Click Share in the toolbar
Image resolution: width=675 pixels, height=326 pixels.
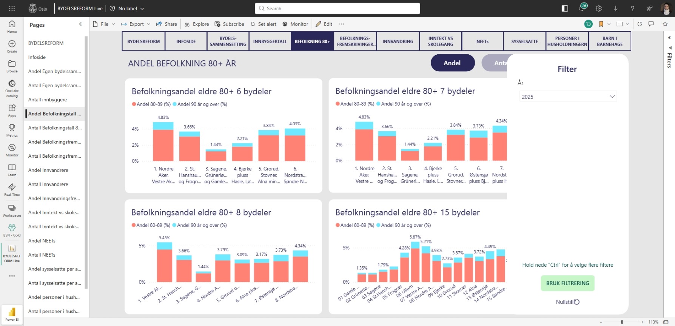click(x=166, y=24)
